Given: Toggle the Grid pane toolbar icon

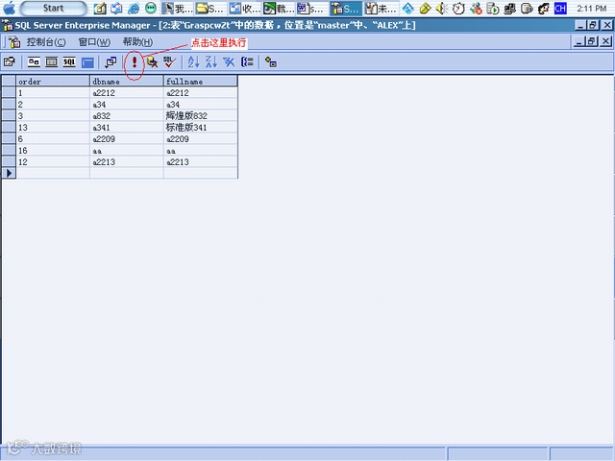Looking at the screenshot, I should [x=52, y=61].
